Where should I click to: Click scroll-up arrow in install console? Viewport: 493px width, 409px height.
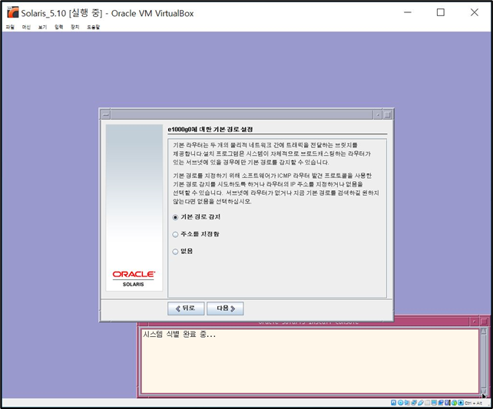(484, 331)
